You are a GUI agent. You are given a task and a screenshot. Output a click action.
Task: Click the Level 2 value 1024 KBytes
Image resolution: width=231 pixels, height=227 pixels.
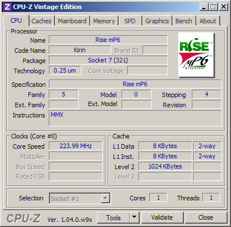click(x=165, y=166)
